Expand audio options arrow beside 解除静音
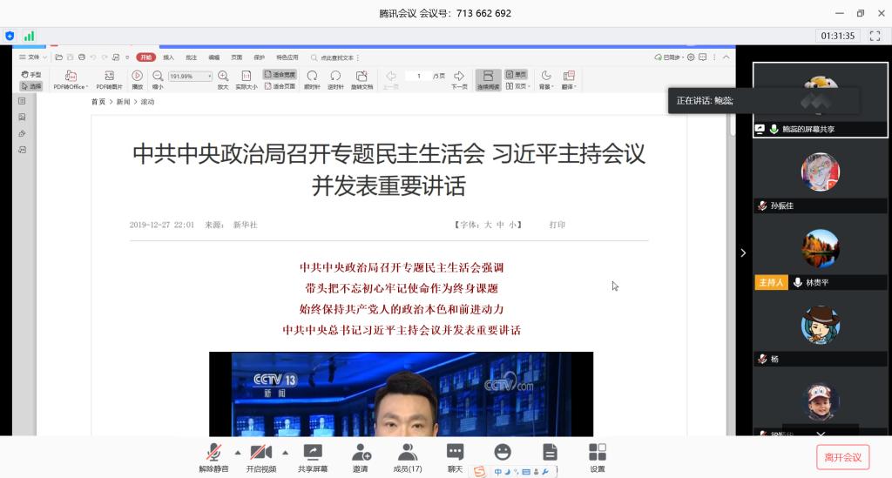This screenshot has height=478, width=892. (237, 452)
